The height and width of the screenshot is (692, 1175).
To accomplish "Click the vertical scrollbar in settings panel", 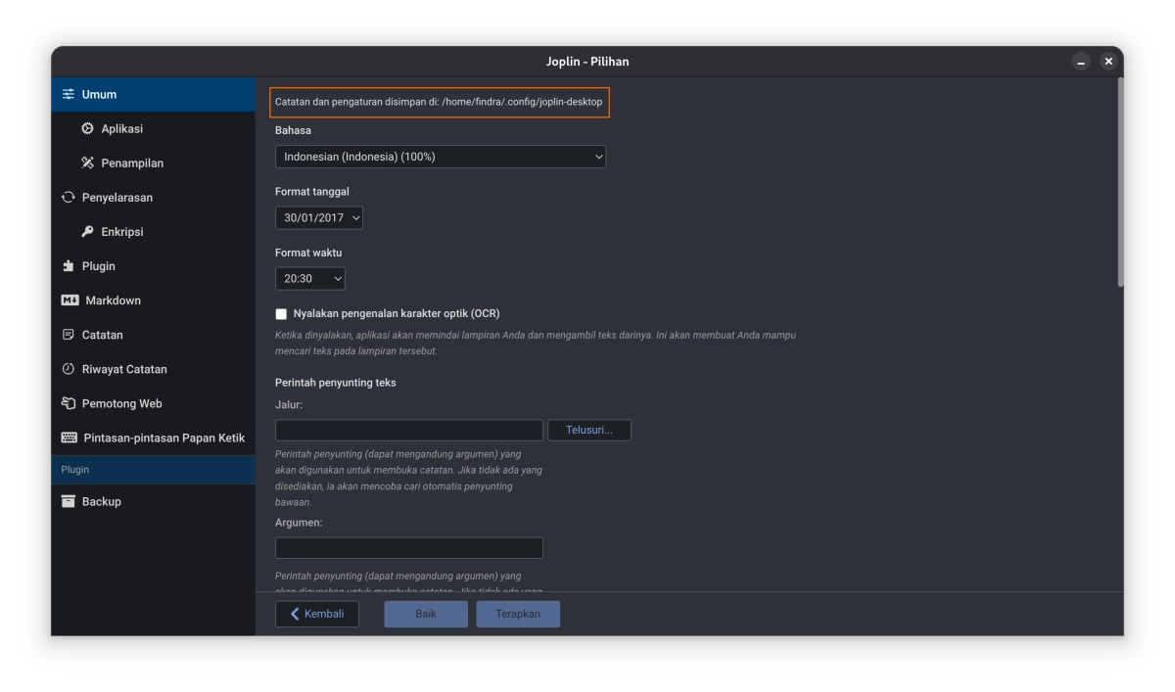I will click(x=1120, y=183).
